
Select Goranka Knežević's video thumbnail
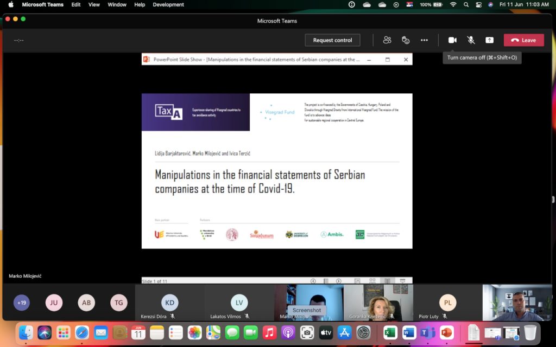[x=378, y=303]
